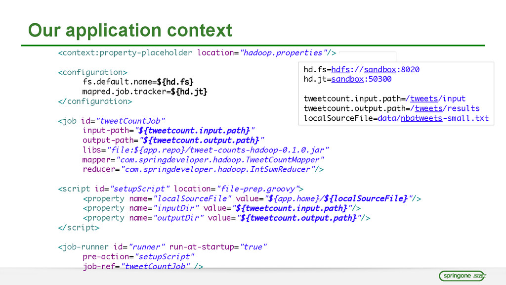Screen dimensions: 506x285
Task: Click the context:property-placeholder tag line
Action: pos(197,52)
